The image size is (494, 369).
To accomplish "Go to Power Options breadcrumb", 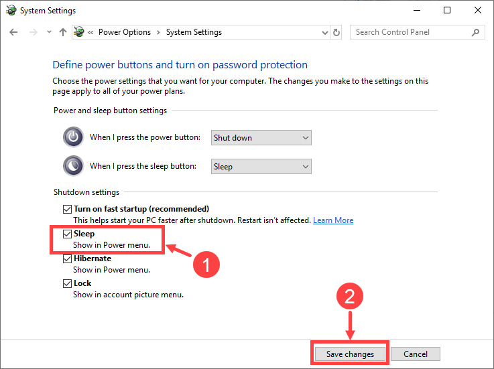I will [125, 32].
